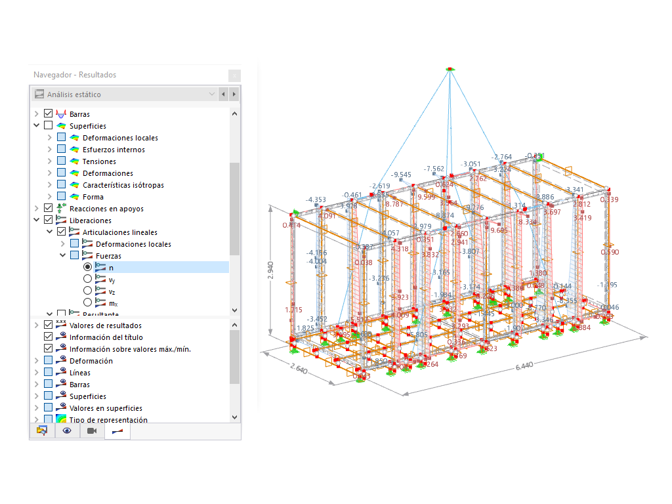Screen dimensions: 672x504
Task: Click the Tensiones surface icon
Action: (x=74, y=161)
